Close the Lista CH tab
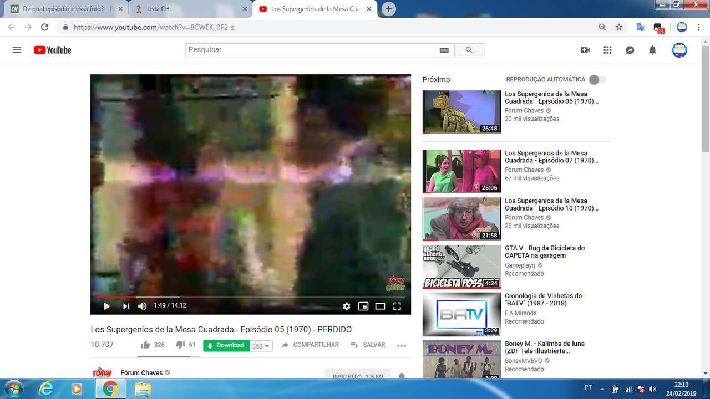Image resolution: width=710 pixels, height=399 pixels. pyautogui.click(x=245, y=9)
